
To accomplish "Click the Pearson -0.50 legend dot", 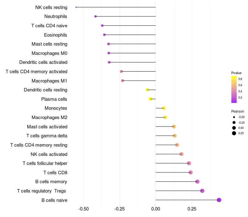I will click(234, 117).
